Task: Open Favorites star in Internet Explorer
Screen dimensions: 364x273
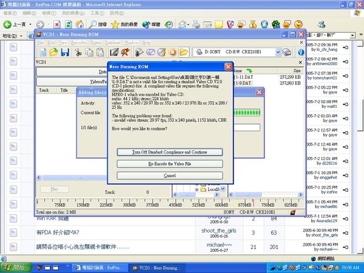Action: click(x=124, y=24)
